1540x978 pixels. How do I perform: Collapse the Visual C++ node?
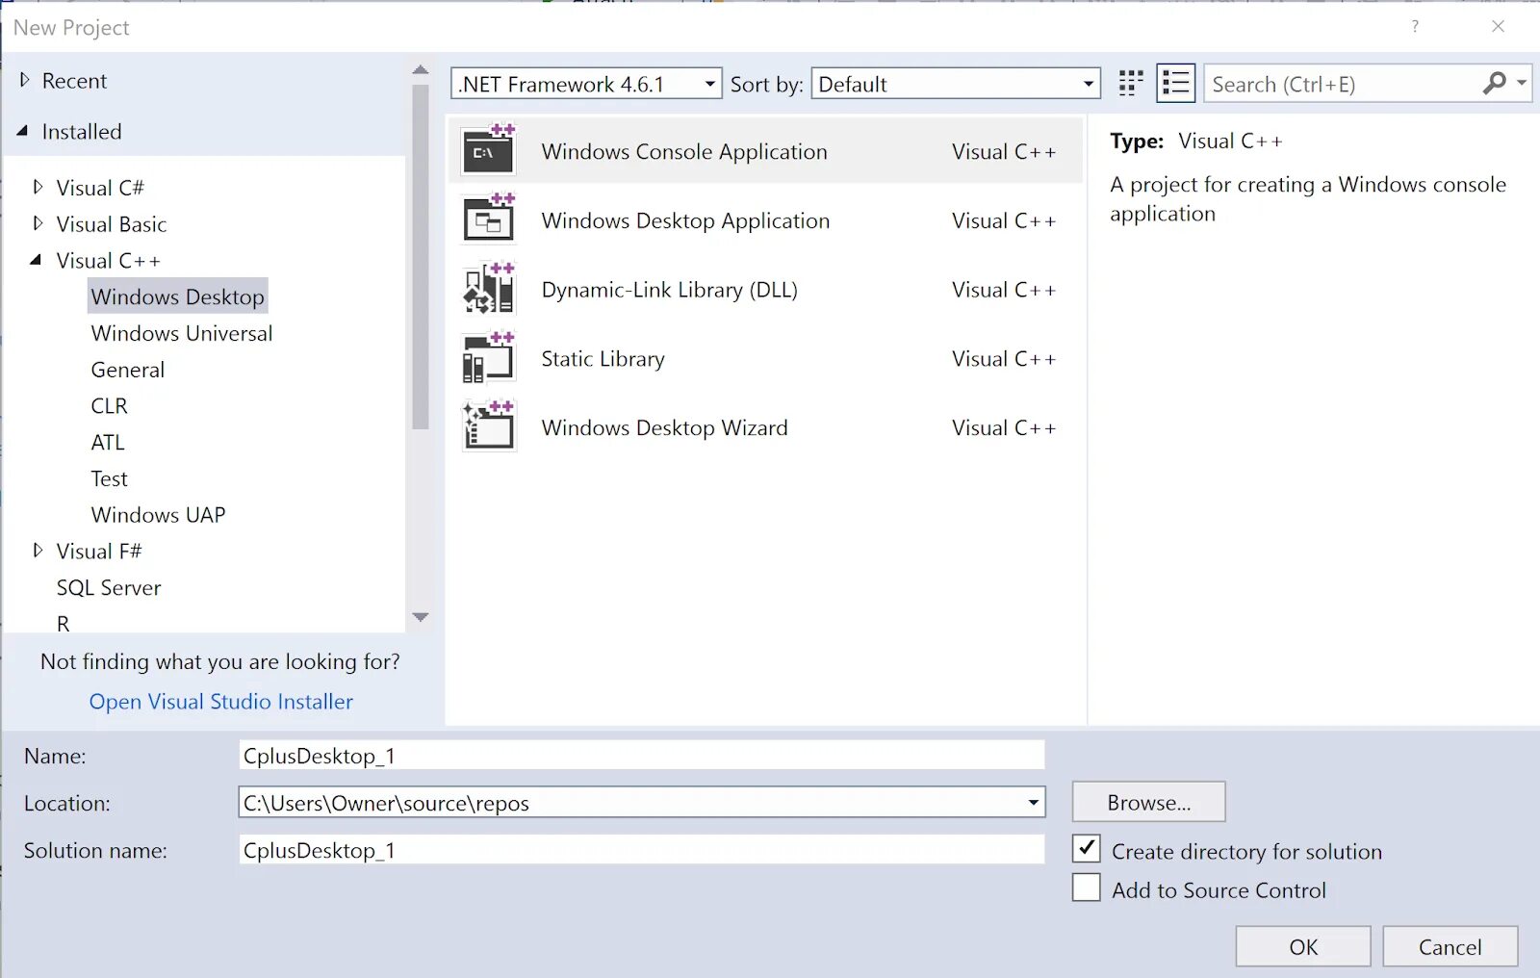(36, 260)
